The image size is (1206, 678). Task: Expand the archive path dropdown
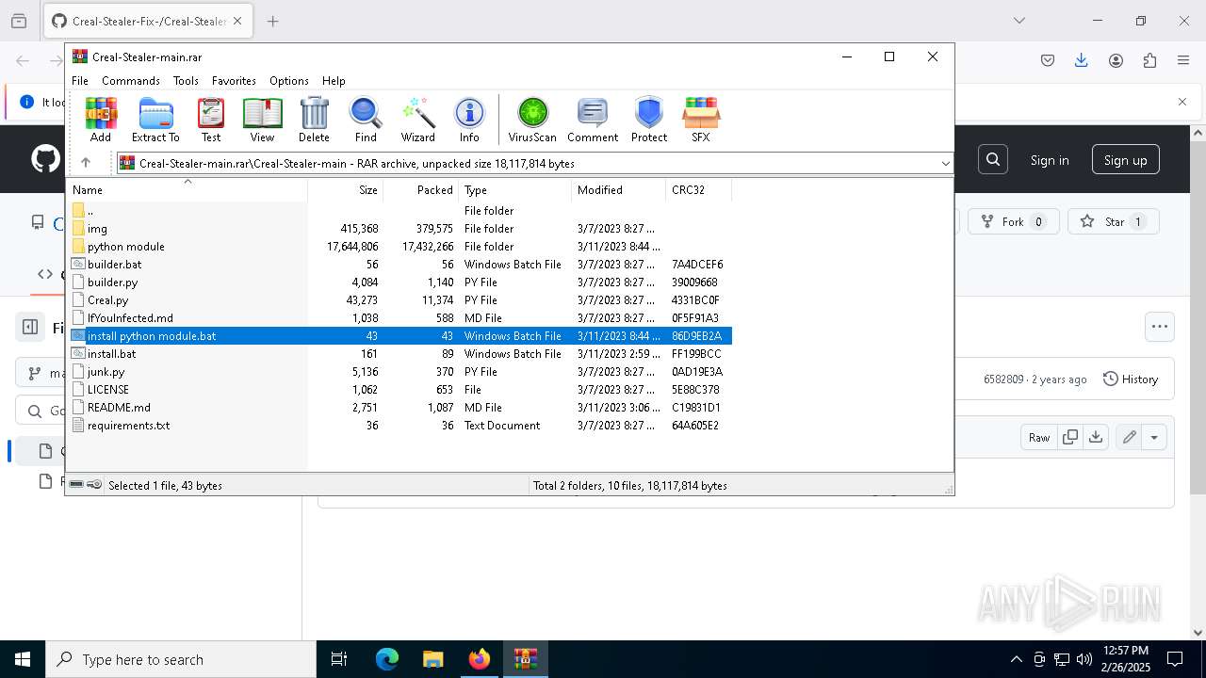coord(945,163)
